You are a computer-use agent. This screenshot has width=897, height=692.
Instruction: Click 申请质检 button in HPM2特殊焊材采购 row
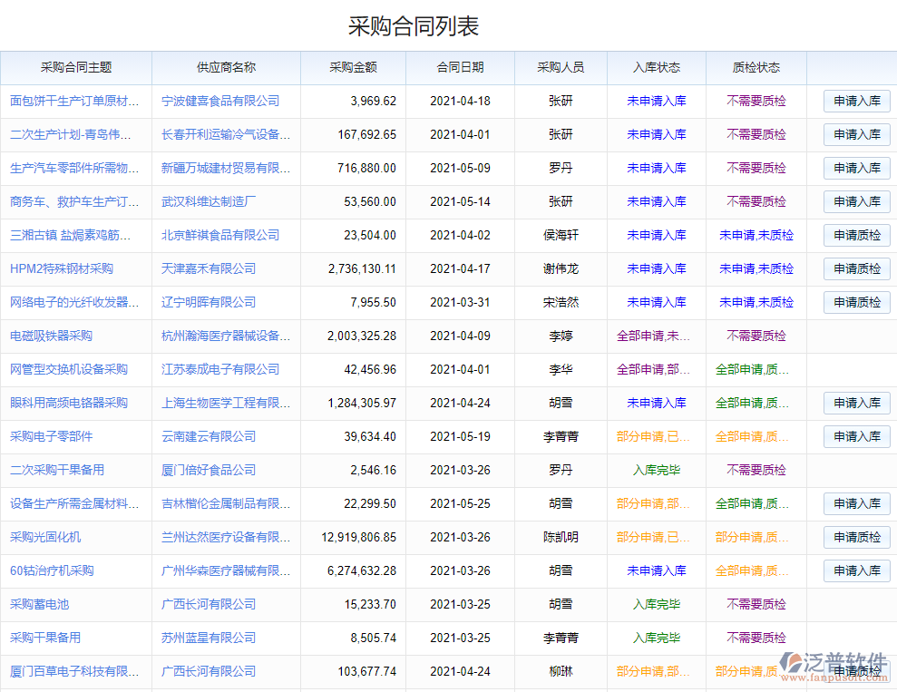(x=856, y=268)
